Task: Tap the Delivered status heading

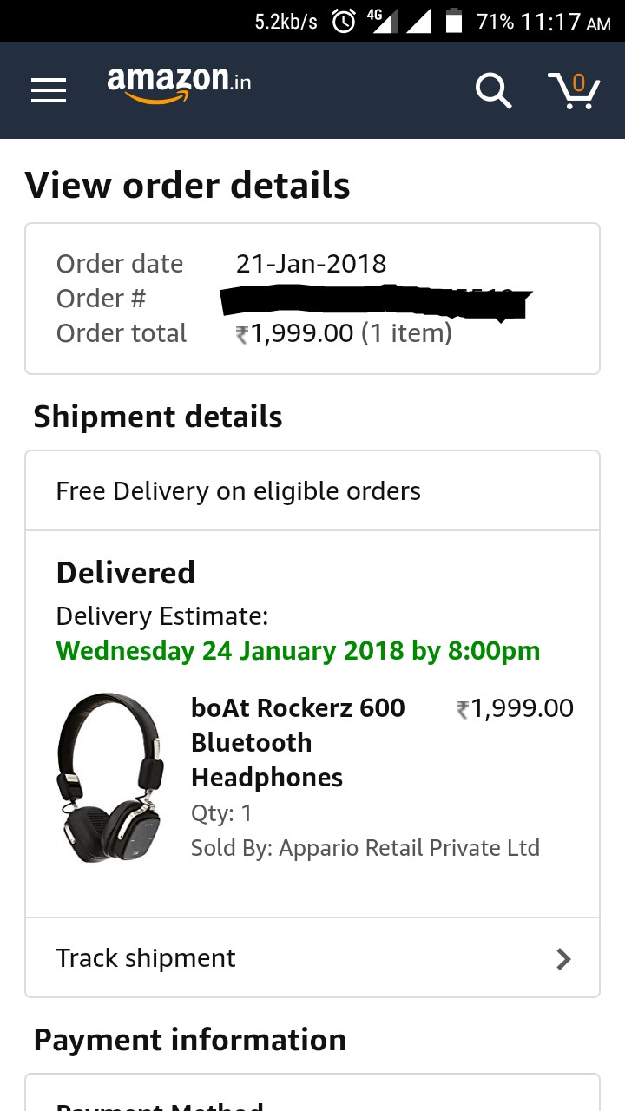Action: point(126,573)
